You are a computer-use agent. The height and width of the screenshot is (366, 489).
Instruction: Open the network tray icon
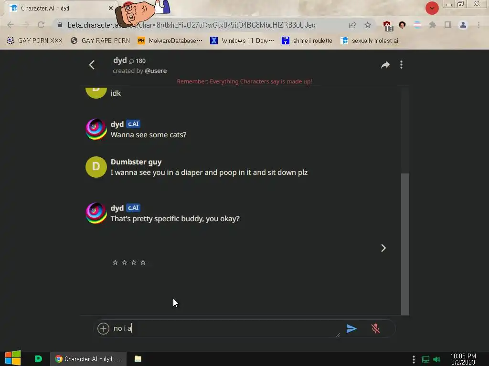coord(425,359)
